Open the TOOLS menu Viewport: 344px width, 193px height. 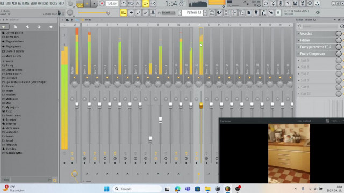[53, 3]
